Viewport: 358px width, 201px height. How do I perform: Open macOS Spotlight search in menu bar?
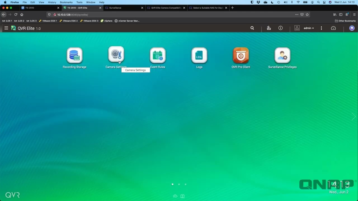coord(318,2)
